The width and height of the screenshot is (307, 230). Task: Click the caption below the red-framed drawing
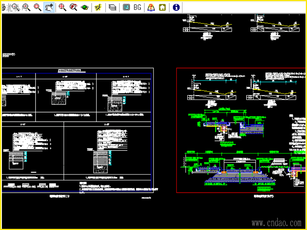tap(264, 196)
